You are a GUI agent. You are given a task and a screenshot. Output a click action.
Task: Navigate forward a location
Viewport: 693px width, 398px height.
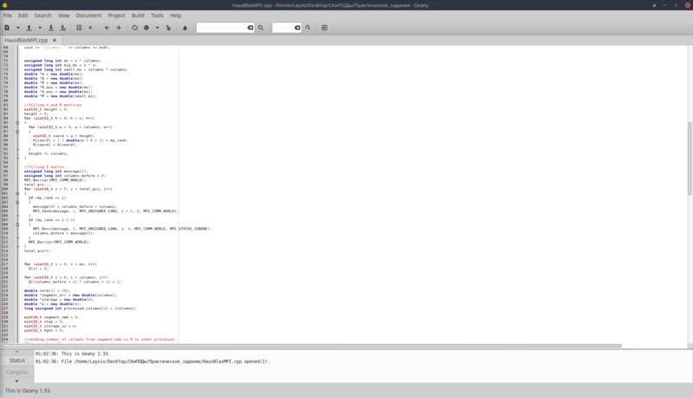[x=119, y=28]
